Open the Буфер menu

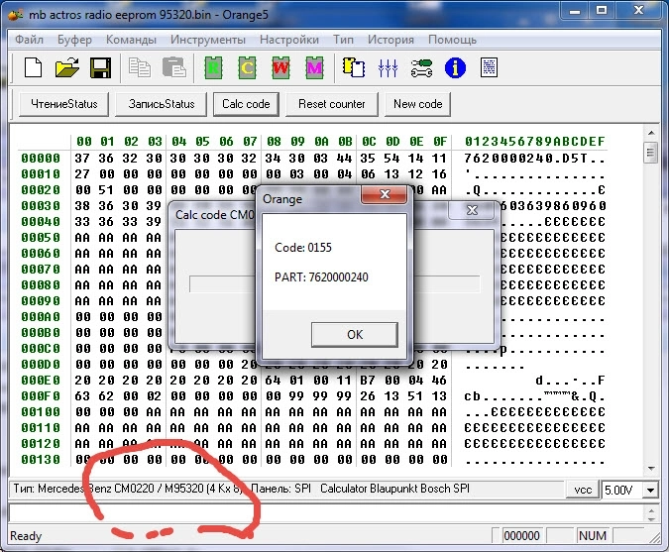click(74, 40)
